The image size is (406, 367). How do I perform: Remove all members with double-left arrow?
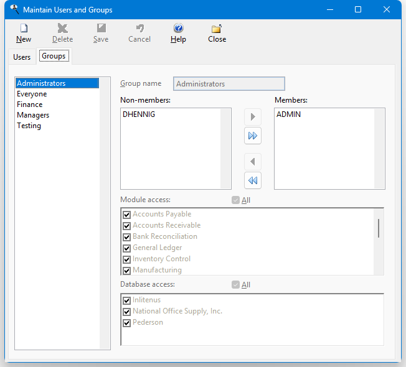(x=253, y=180)
